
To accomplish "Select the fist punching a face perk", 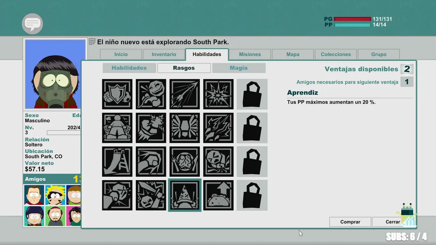I will point(117,195).
